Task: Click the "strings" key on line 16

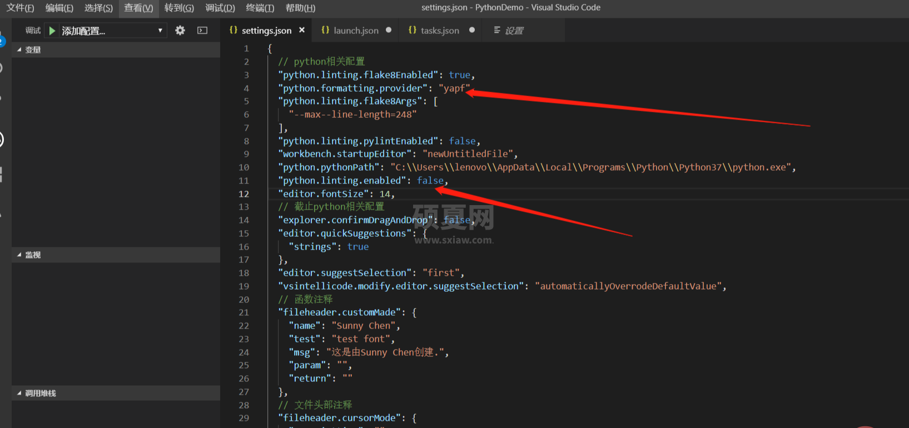Action: click(312, 247)
